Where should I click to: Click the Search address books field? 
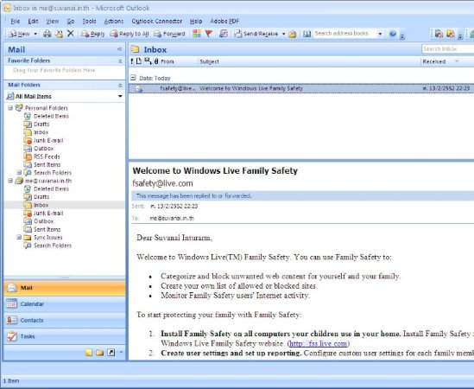[x=344, y=34]
